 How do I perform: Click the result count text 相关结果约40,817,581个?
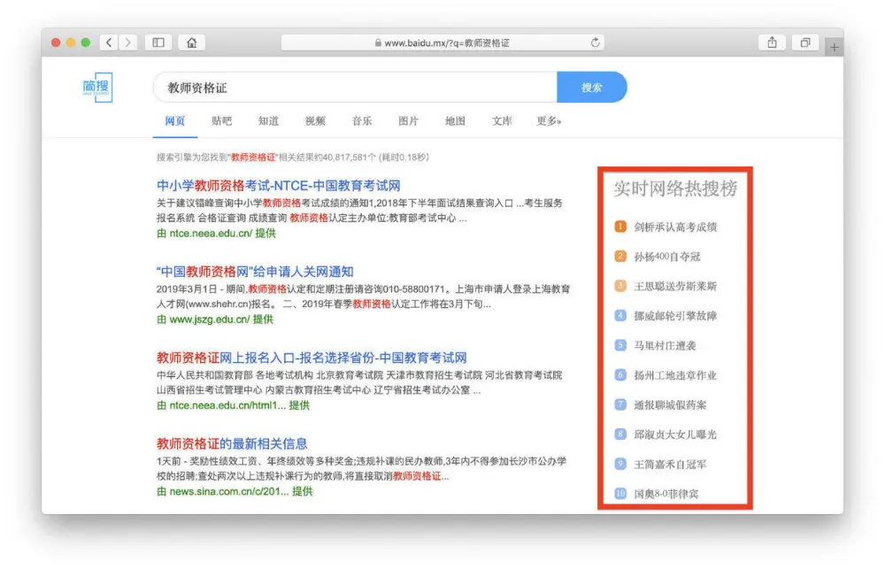pos(327,157)
